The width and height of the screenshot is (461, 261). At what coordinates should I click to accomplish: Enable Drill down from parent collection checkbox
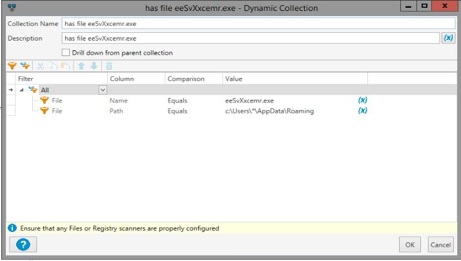coord(65,52)
